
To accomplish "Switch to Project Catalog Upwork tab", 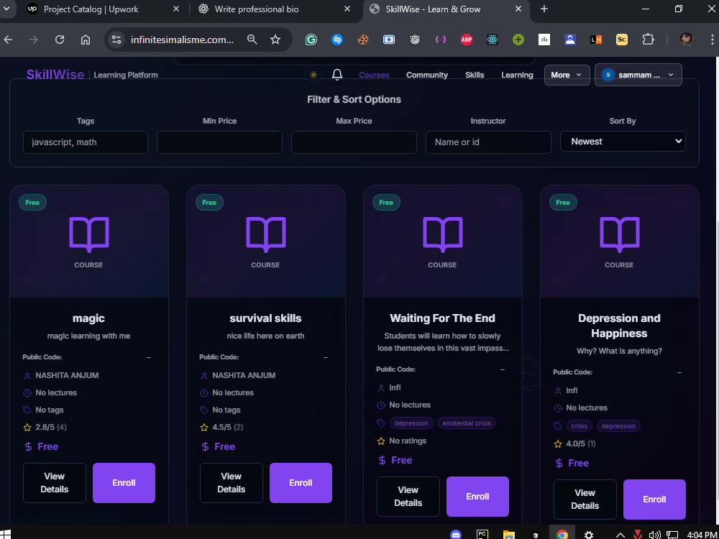I will [x=91, y=9].
